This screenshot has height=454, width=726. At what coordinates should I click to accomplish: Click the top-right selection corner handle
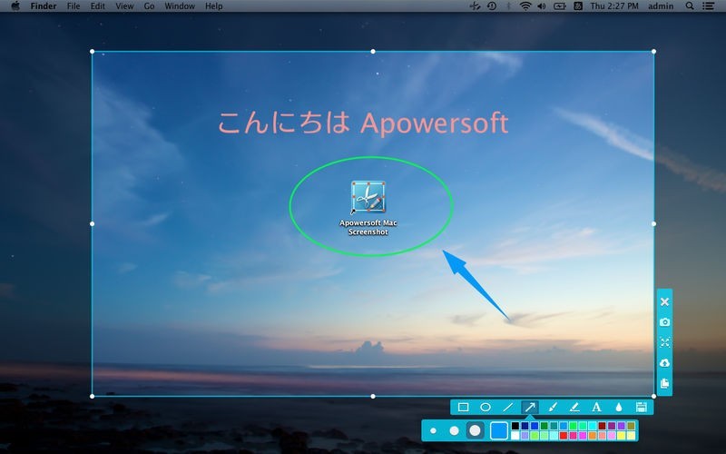click(x=653, y=52)
